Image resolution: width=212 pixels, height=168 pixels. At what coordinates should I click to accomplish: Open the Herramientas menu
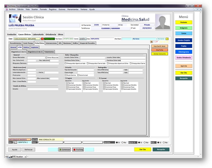(x=73, y=9)
